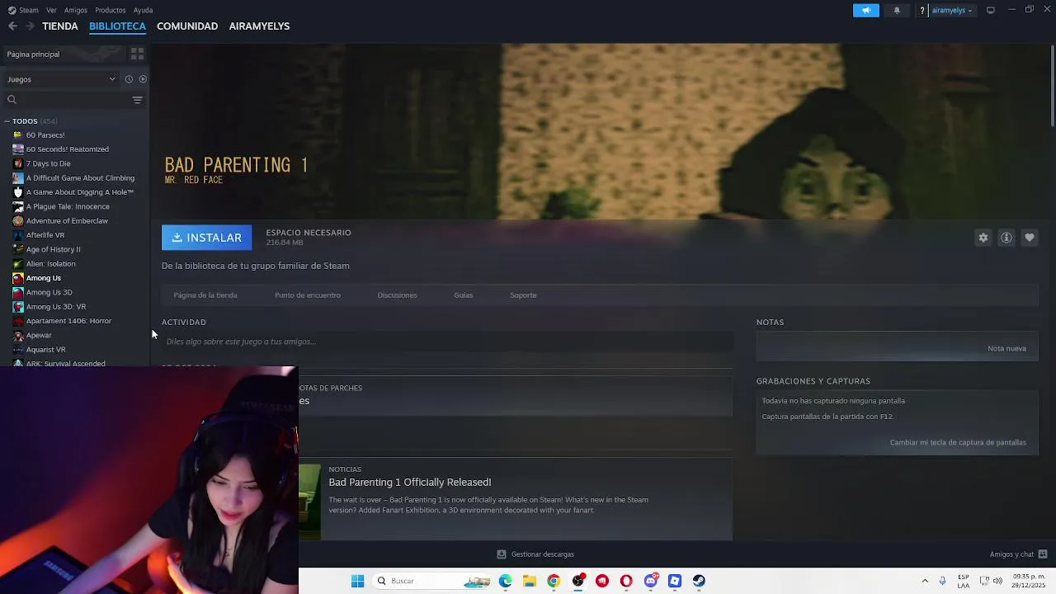Select Afterlife VR in the library

(x=45, y=235)
